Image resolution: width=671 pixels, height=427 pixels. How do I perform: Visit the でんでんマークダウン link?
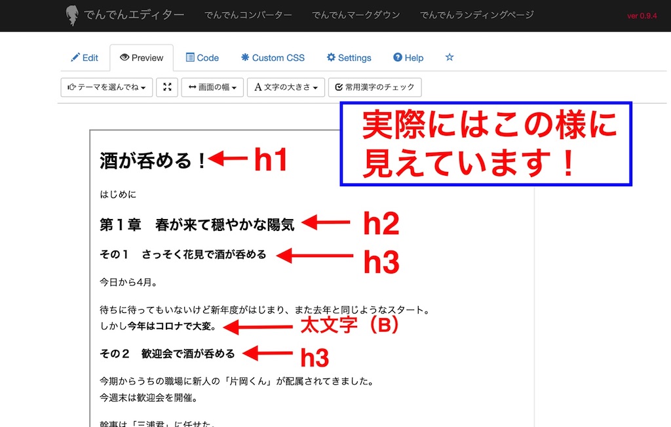(356, 15)
